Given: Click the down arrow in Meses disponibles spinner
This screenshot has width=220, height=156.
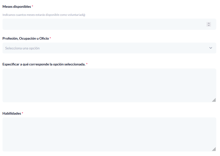Looking at the screenshot, I should click(209, 25).
